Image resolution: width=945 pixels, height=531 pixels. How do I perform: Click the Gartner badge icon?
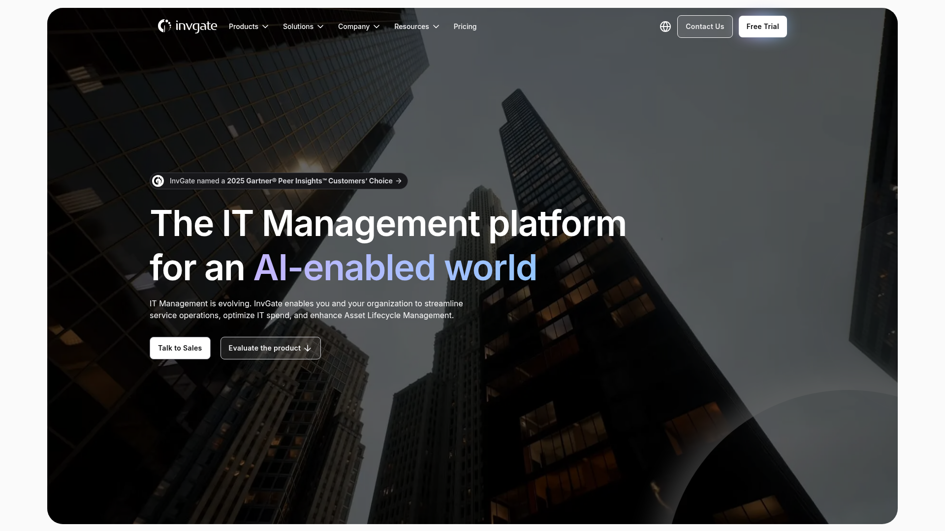(158, 181)
